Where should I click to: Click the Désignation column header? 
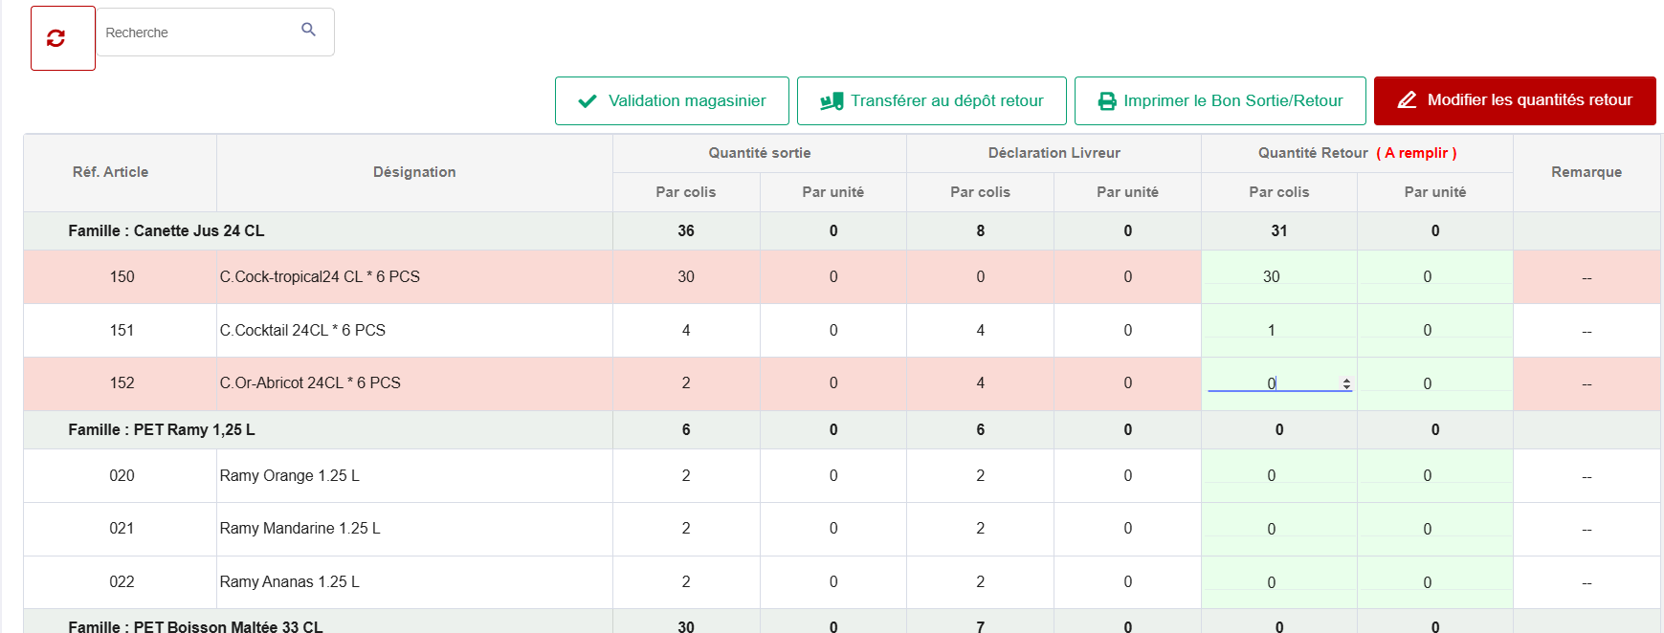[x=414, y=172]
